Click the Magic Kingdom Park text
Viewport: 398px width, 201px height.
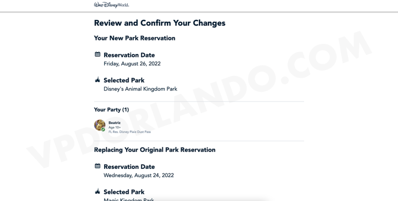[x=129, y=199]
